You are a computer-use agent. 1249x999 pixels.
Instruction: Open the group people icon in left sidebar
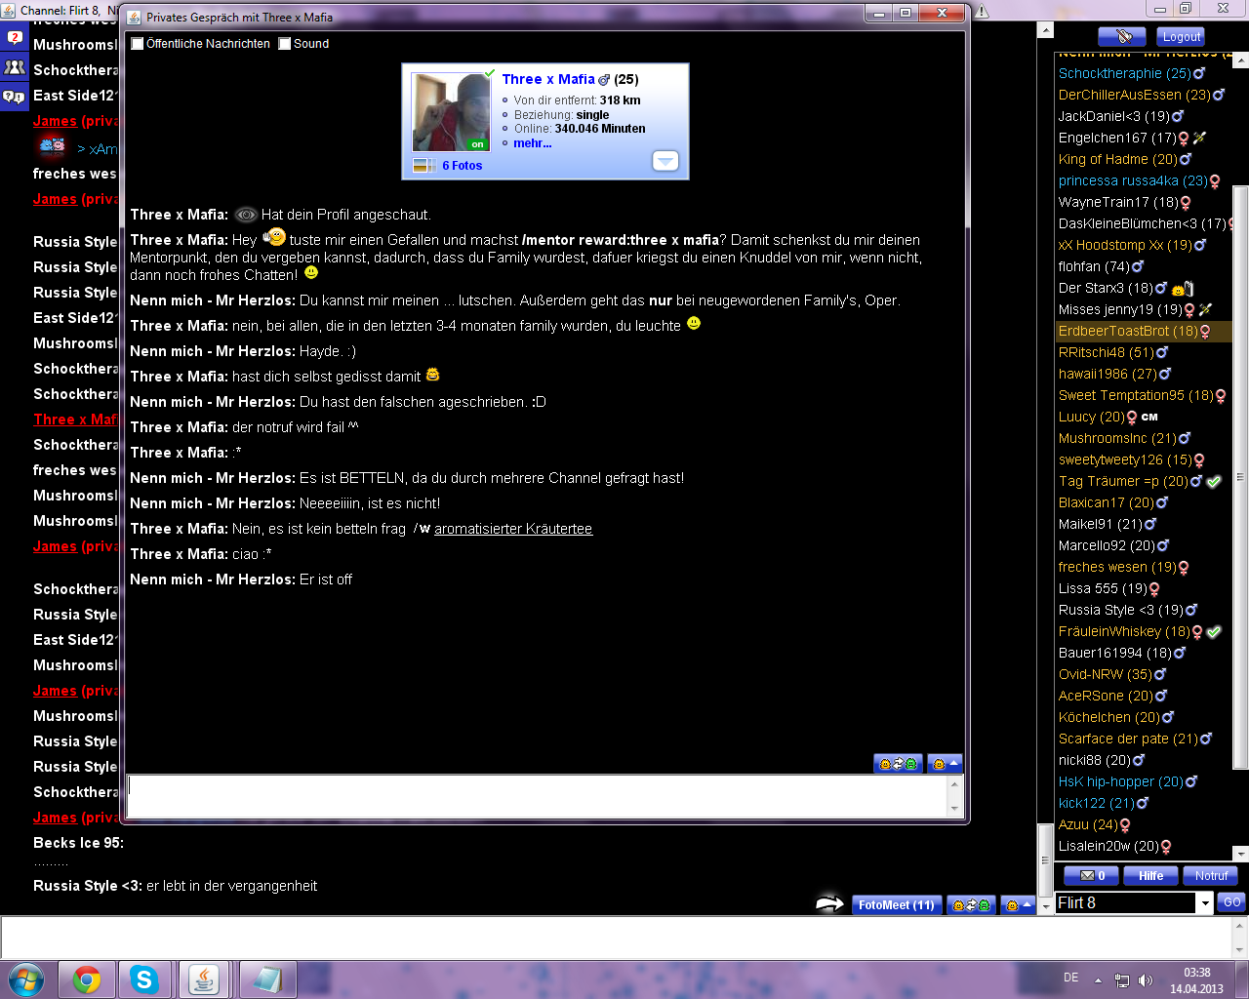15,67
